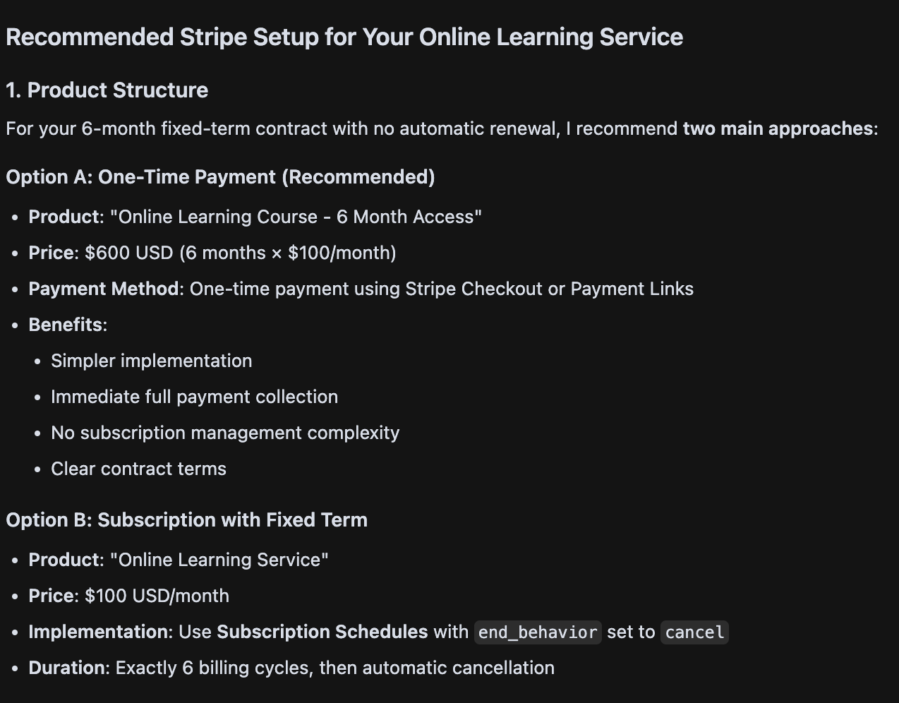Click the "end_behavior" inline code
Viewport: 899px width, 703px height.
(538, 632)
